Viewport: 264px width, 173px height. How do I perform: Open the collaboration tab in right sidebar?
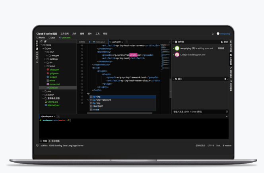pyautogui.click(x=231, y=59)
